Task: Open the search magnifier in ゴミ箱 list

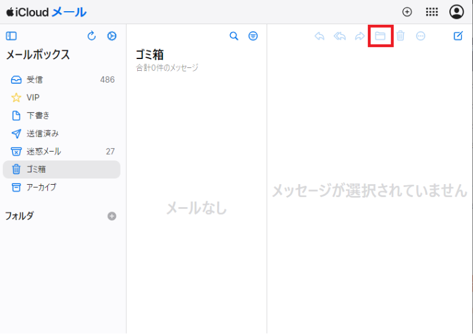Action: point(234,36)
